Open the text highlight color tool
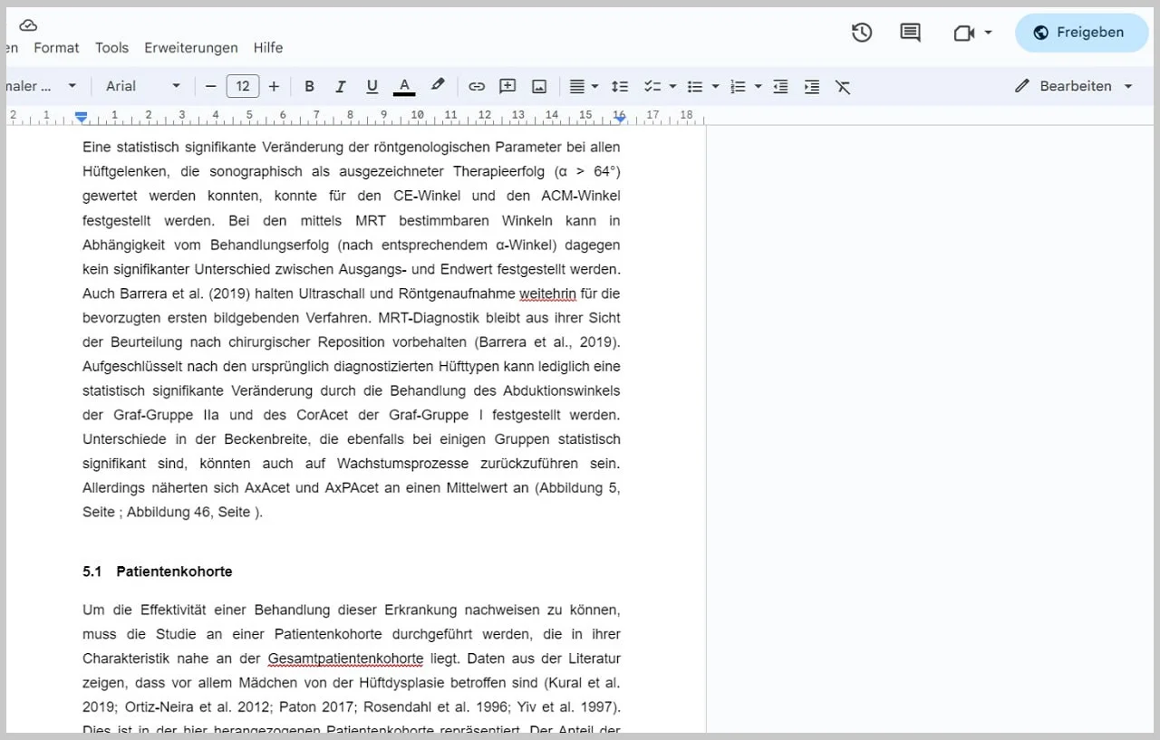The image size is (1160, 740). (x=438, y=86)
